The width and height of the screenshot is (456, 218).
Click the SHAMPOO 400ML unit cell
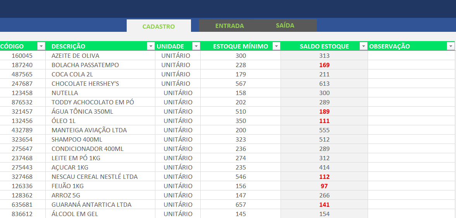coord(178,139)
